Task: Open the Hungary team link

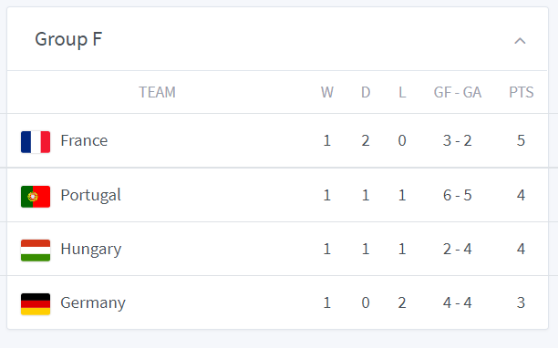Action: point(91,250)
